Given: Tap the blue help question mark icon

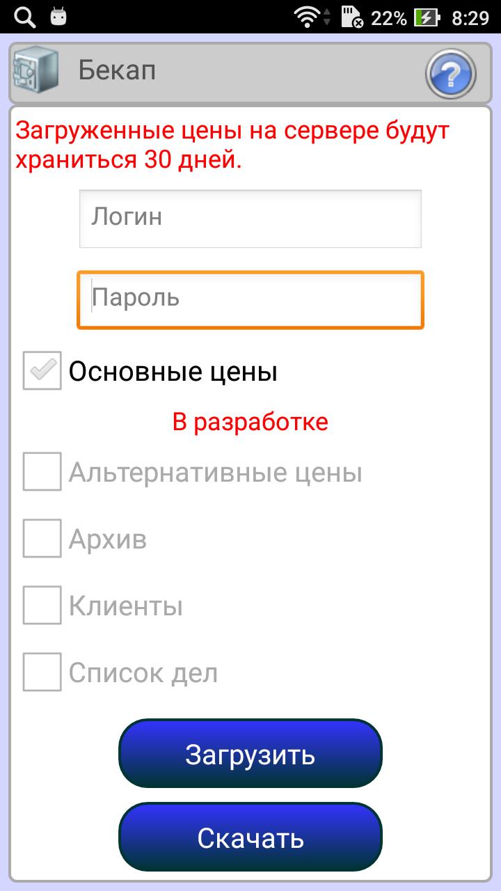Looking at the screenshot, I should (x=450, y=73).
